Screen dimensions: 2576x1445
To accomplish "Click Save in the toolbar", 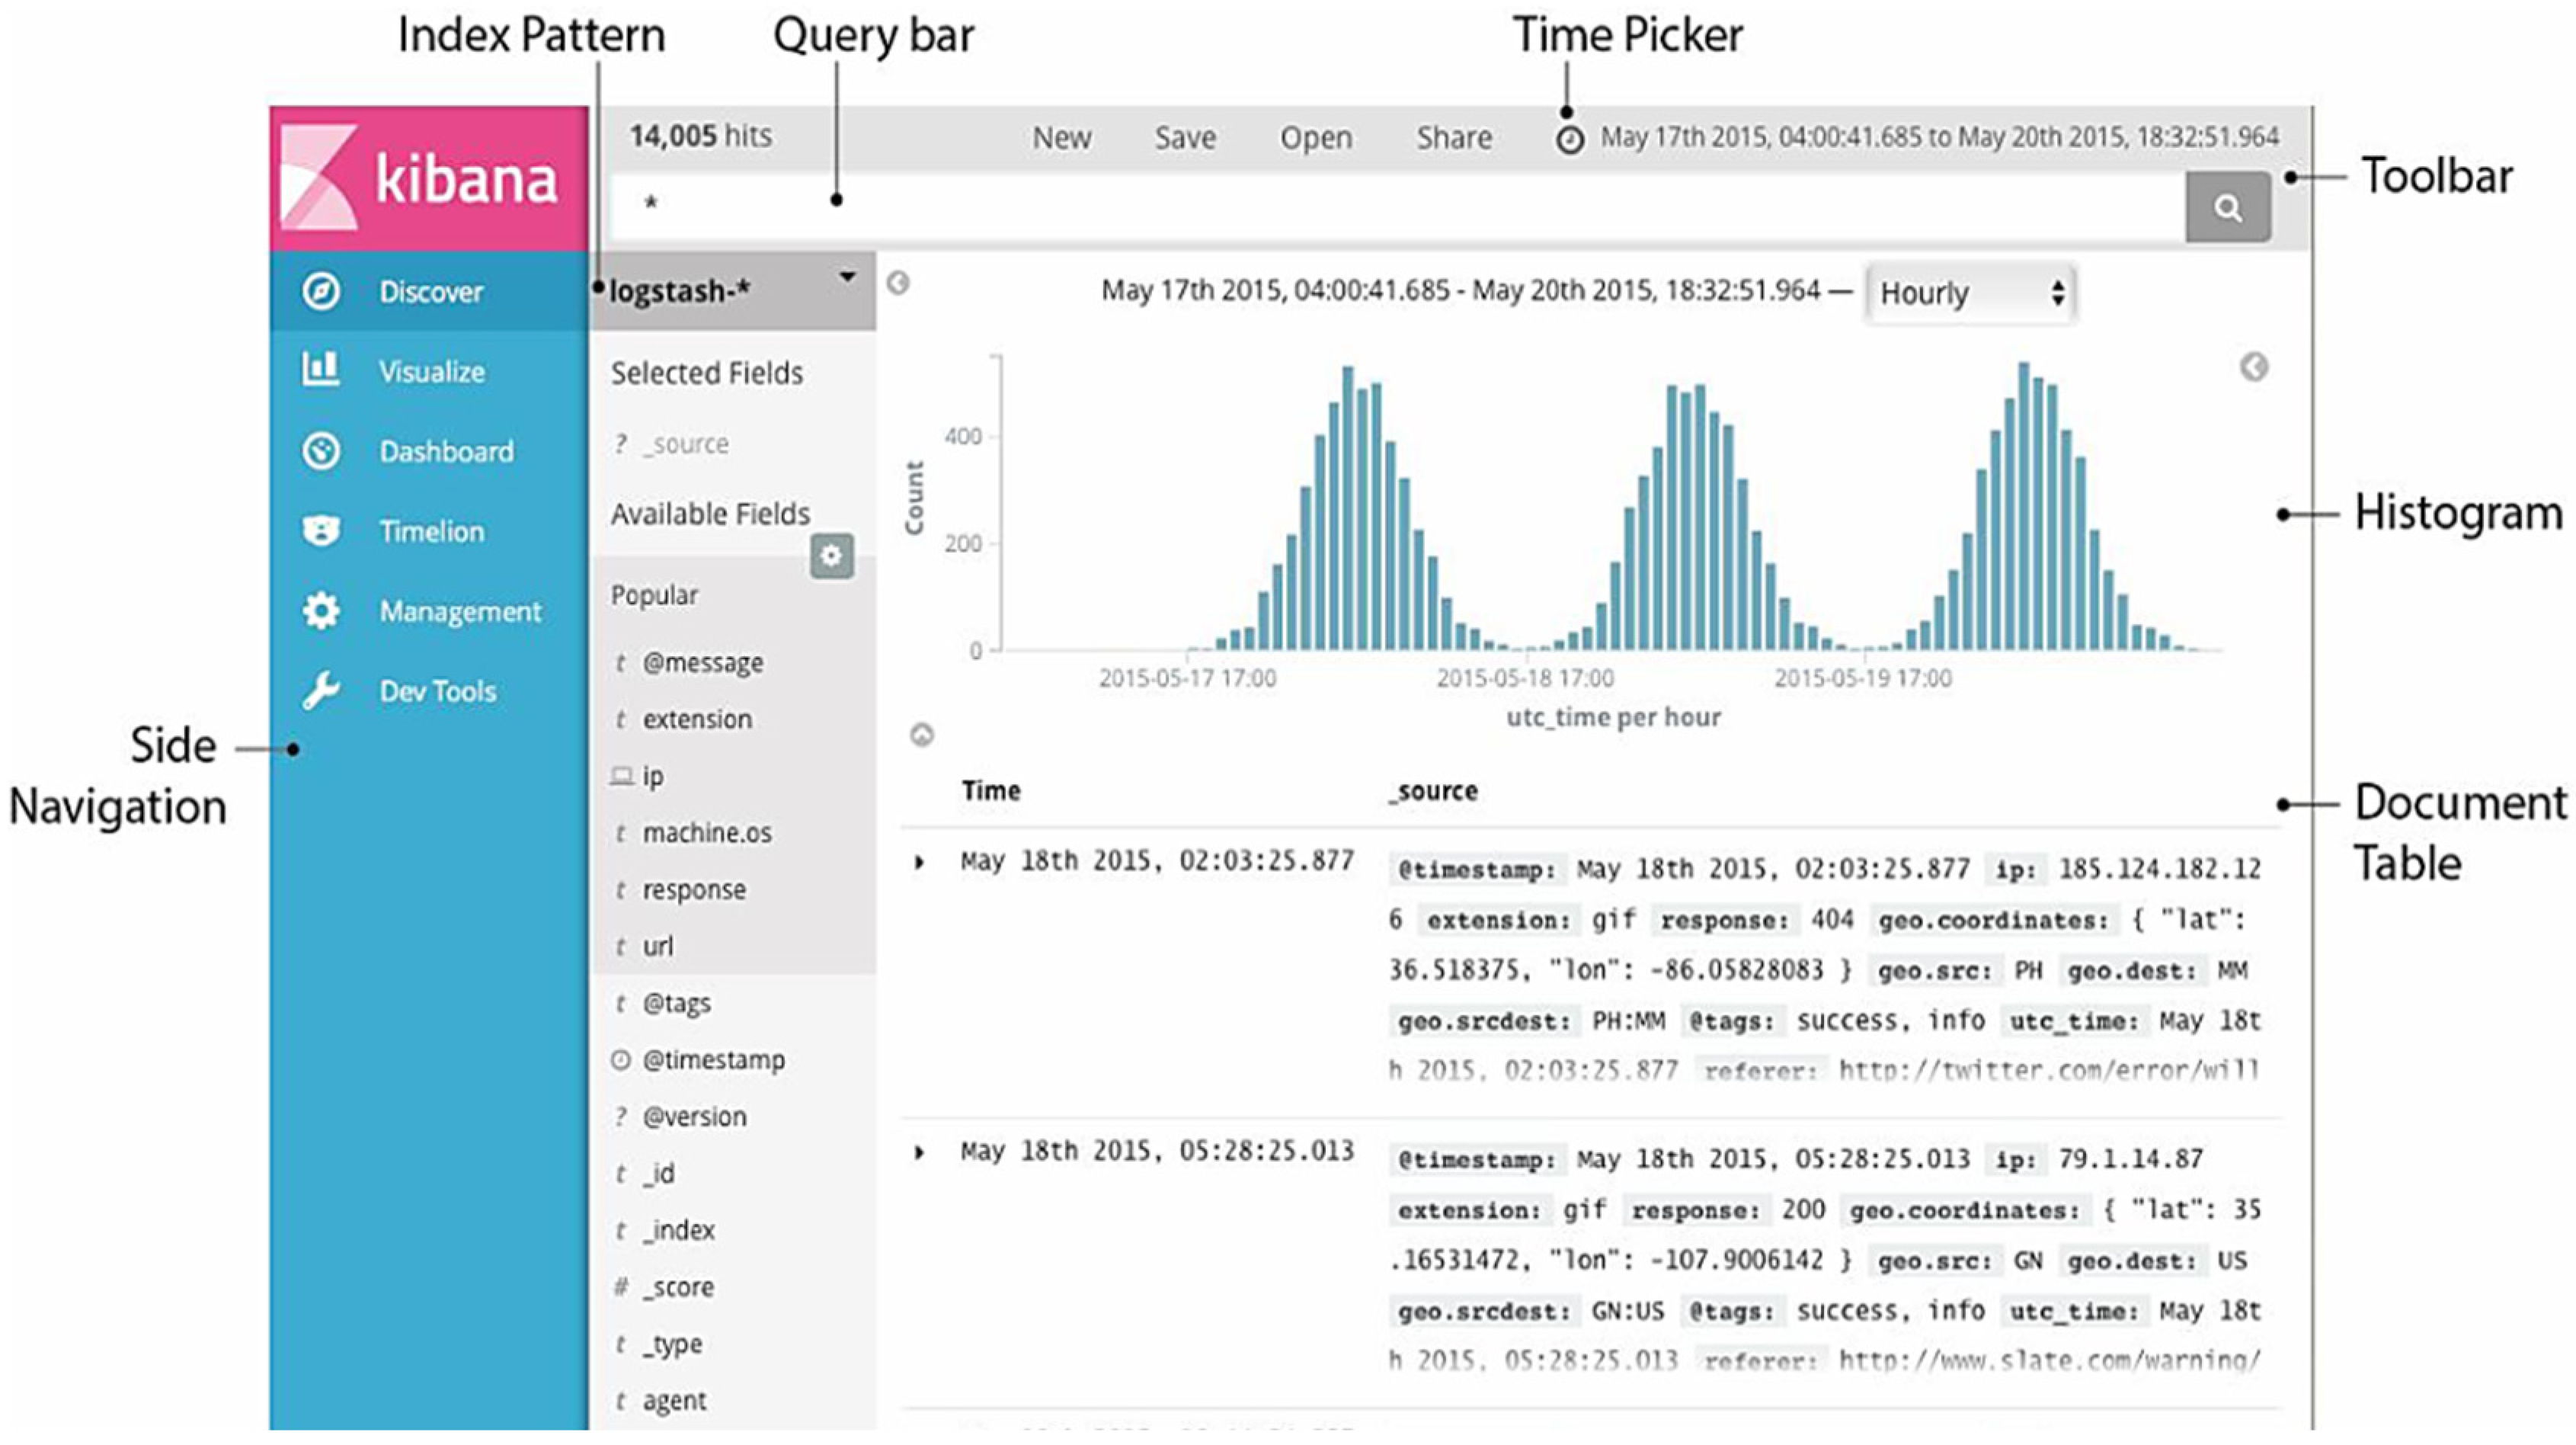I will [x=1185, y=137].
